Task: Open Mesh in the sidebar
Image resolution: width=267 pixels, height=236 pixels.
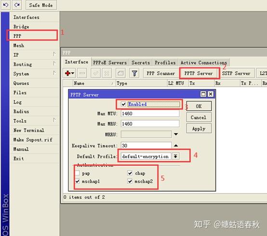Action: [x=35, y=45]
